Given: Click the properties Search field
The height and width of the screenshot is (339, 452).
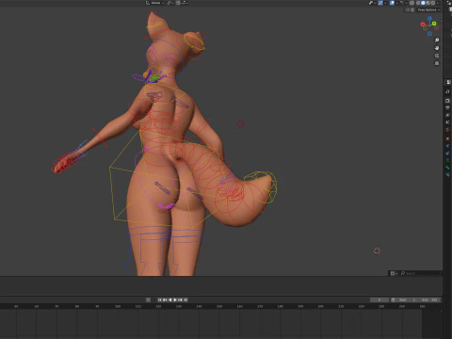Looking at the screenshot, I should pyautogui.click(x=421, y=273).
